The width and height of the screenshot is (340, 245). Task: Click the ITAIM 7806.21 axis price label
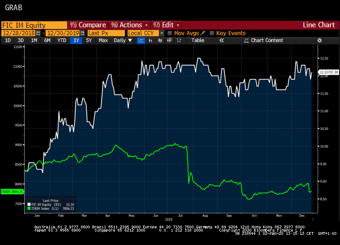click(12, 192)
